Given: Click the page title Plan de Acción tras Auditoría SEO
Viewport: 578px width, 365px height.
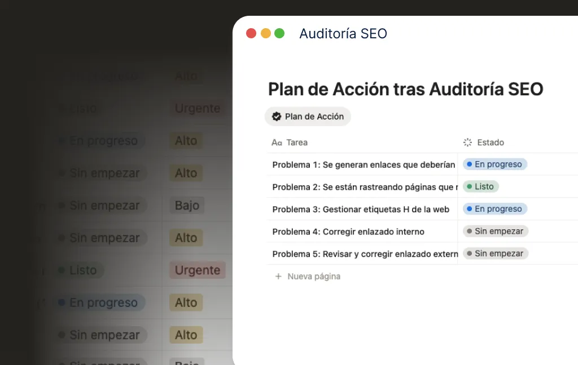Looking at the screenshot, I should [405, 89].
